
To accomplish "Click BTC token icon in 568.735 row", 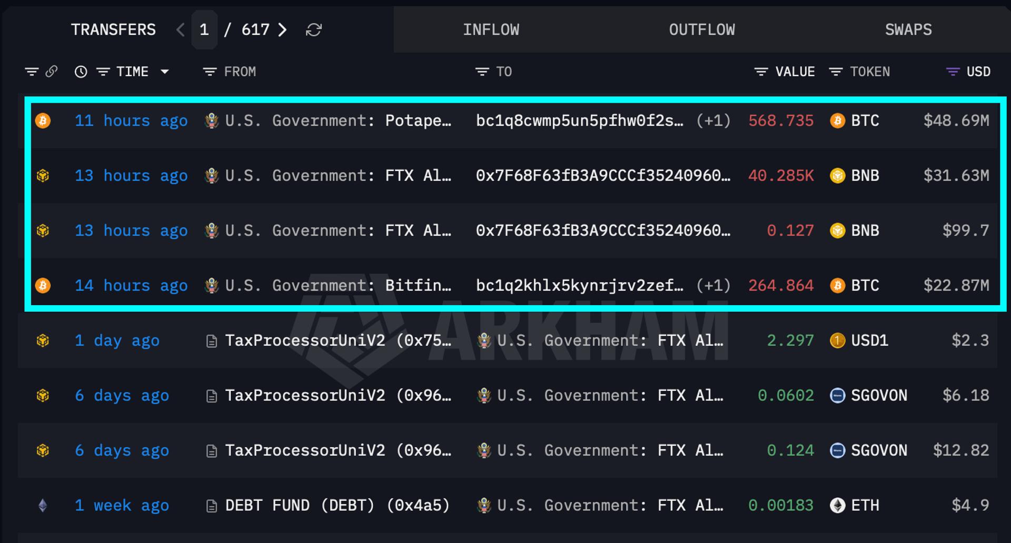I will pos(837,121).
